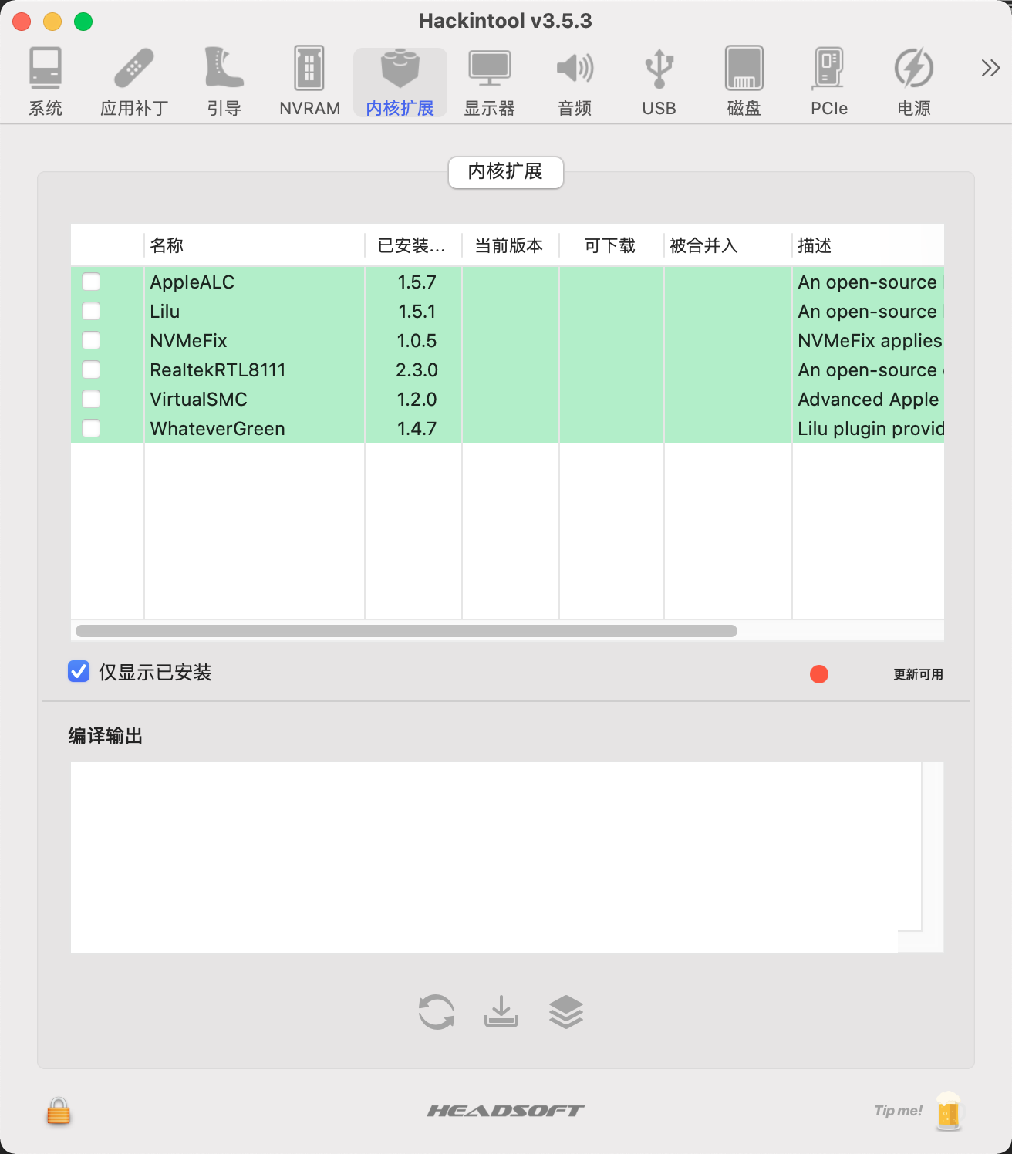This screenshot has width=1012, height=1154.
Task: Open the 引导 boot section
Action: pyautogui.click(x=224, y=82)
